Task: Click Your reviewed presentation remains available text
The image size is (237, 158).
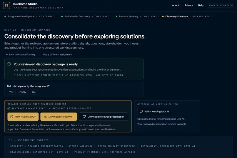Action: click(x=162, y=124)
